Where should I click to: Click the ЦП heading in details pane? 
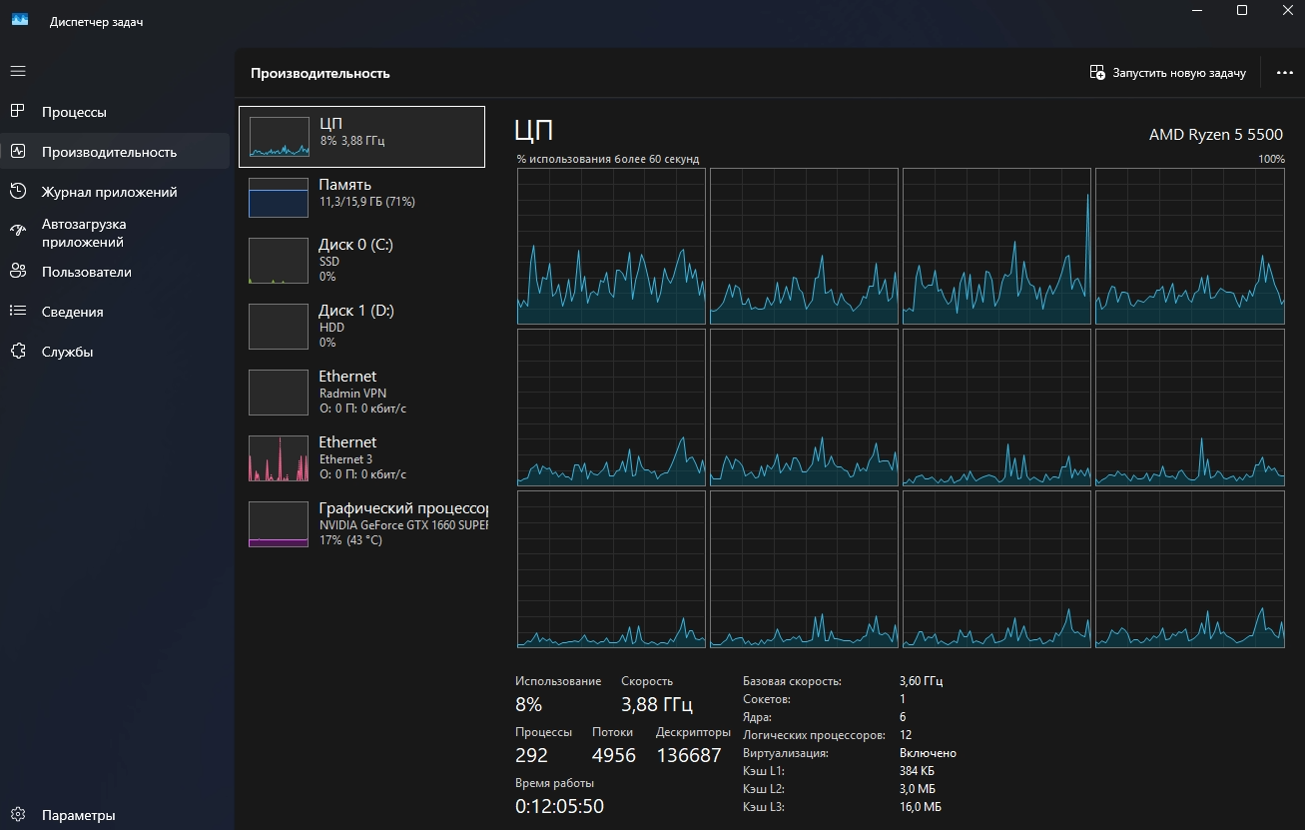533,130
